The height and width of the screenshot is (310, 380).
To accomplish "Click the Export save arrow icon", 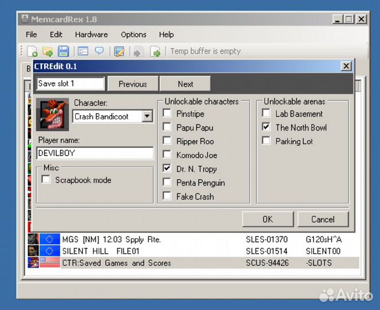I will click(155, 52).
